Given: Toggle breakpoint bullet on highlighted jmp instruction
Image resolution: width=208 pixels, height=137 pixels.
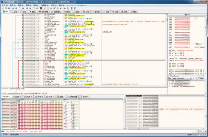Looking at the screenshot, I should pos(23,60).
